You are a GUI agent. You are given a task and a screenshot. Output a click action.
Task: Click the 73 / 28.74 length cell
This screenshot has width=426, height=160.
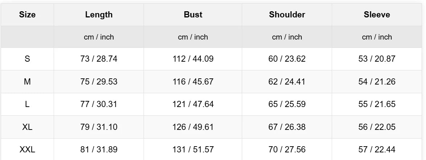click(x=99, y=59)
